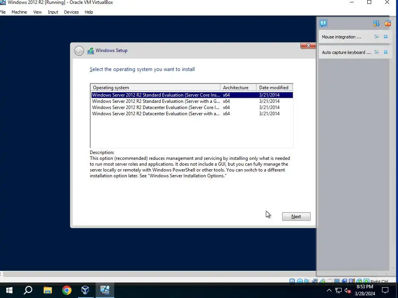Click the hard disk activity status icon
The width and height of the screenshot is (398, 298).
(x=292, y=281)
